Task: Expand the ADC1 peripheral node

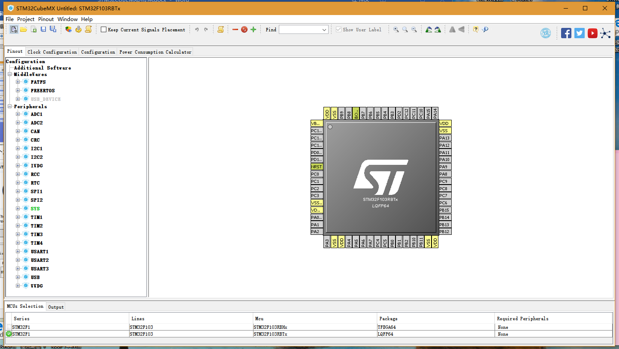Action: 18,114
